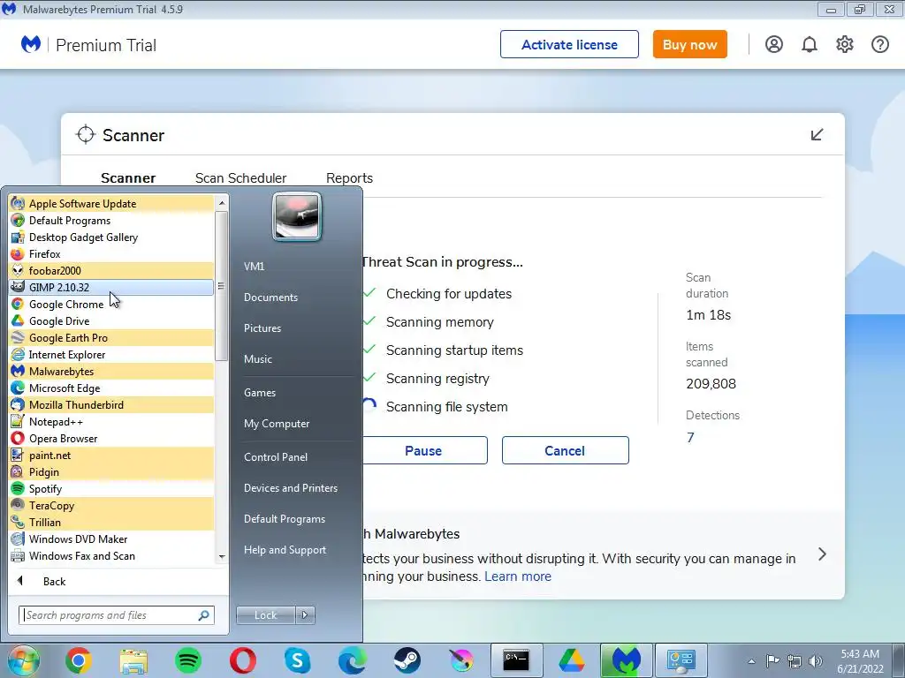
Task: Select the Scanner tab
Action: point(128,178)
